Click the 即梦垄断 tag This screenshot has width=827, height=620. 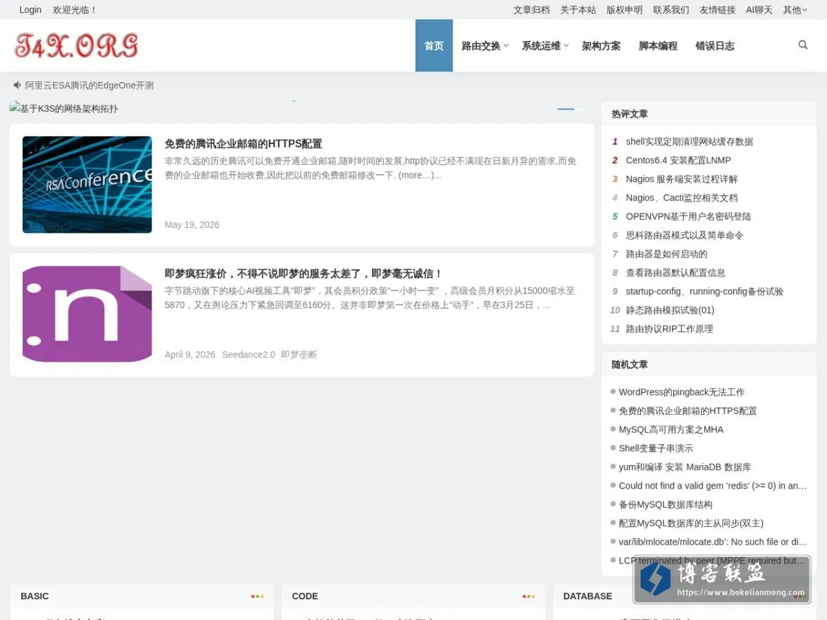pos(299,355)
